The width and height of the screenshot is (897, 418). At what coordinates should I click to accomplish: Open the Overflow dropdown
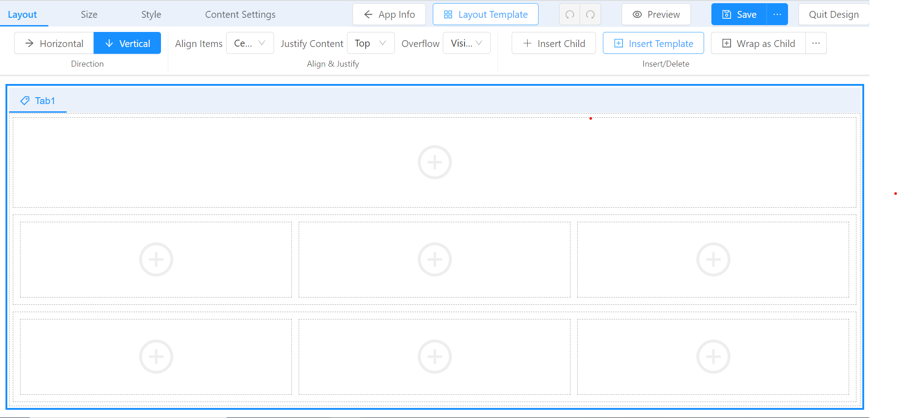[x=467, y=43]
